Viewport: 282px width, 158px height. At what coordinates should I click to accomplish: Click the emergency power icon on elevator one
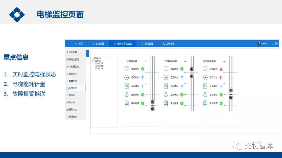coord(127,103)
